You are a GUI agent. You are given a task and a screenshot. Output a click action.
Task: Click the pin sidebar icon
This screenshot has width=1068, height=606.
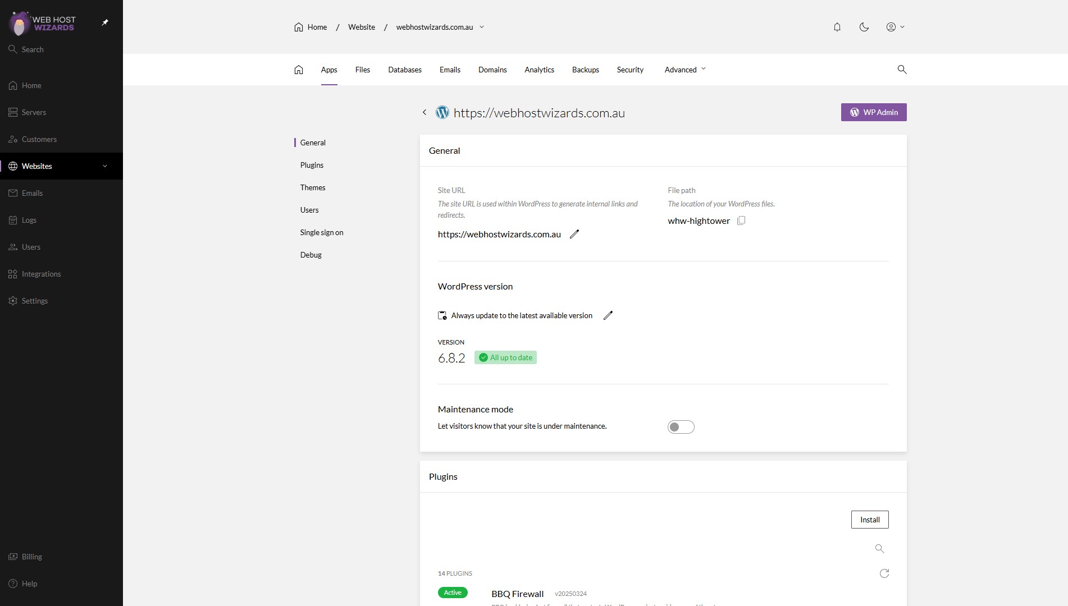click(105, 22)
